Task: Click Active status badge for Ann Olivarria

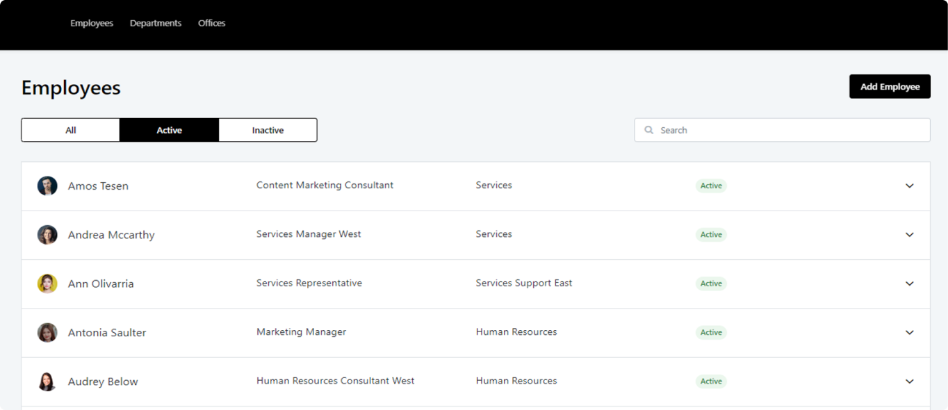Action: point(711,284)
